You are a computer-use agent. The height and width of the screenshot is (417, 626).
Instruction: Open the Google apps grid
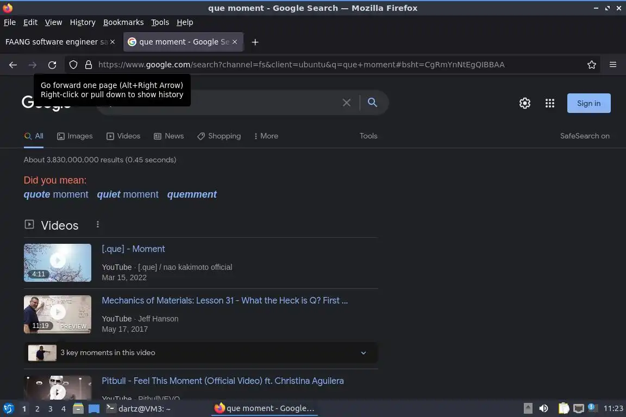[x=550, y=103]
